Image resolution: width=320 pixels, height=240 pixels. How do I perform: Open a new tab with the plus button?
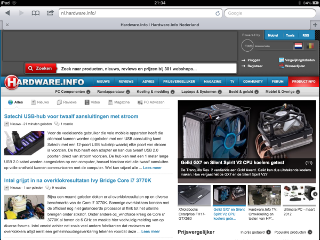(x=315, y=25)
